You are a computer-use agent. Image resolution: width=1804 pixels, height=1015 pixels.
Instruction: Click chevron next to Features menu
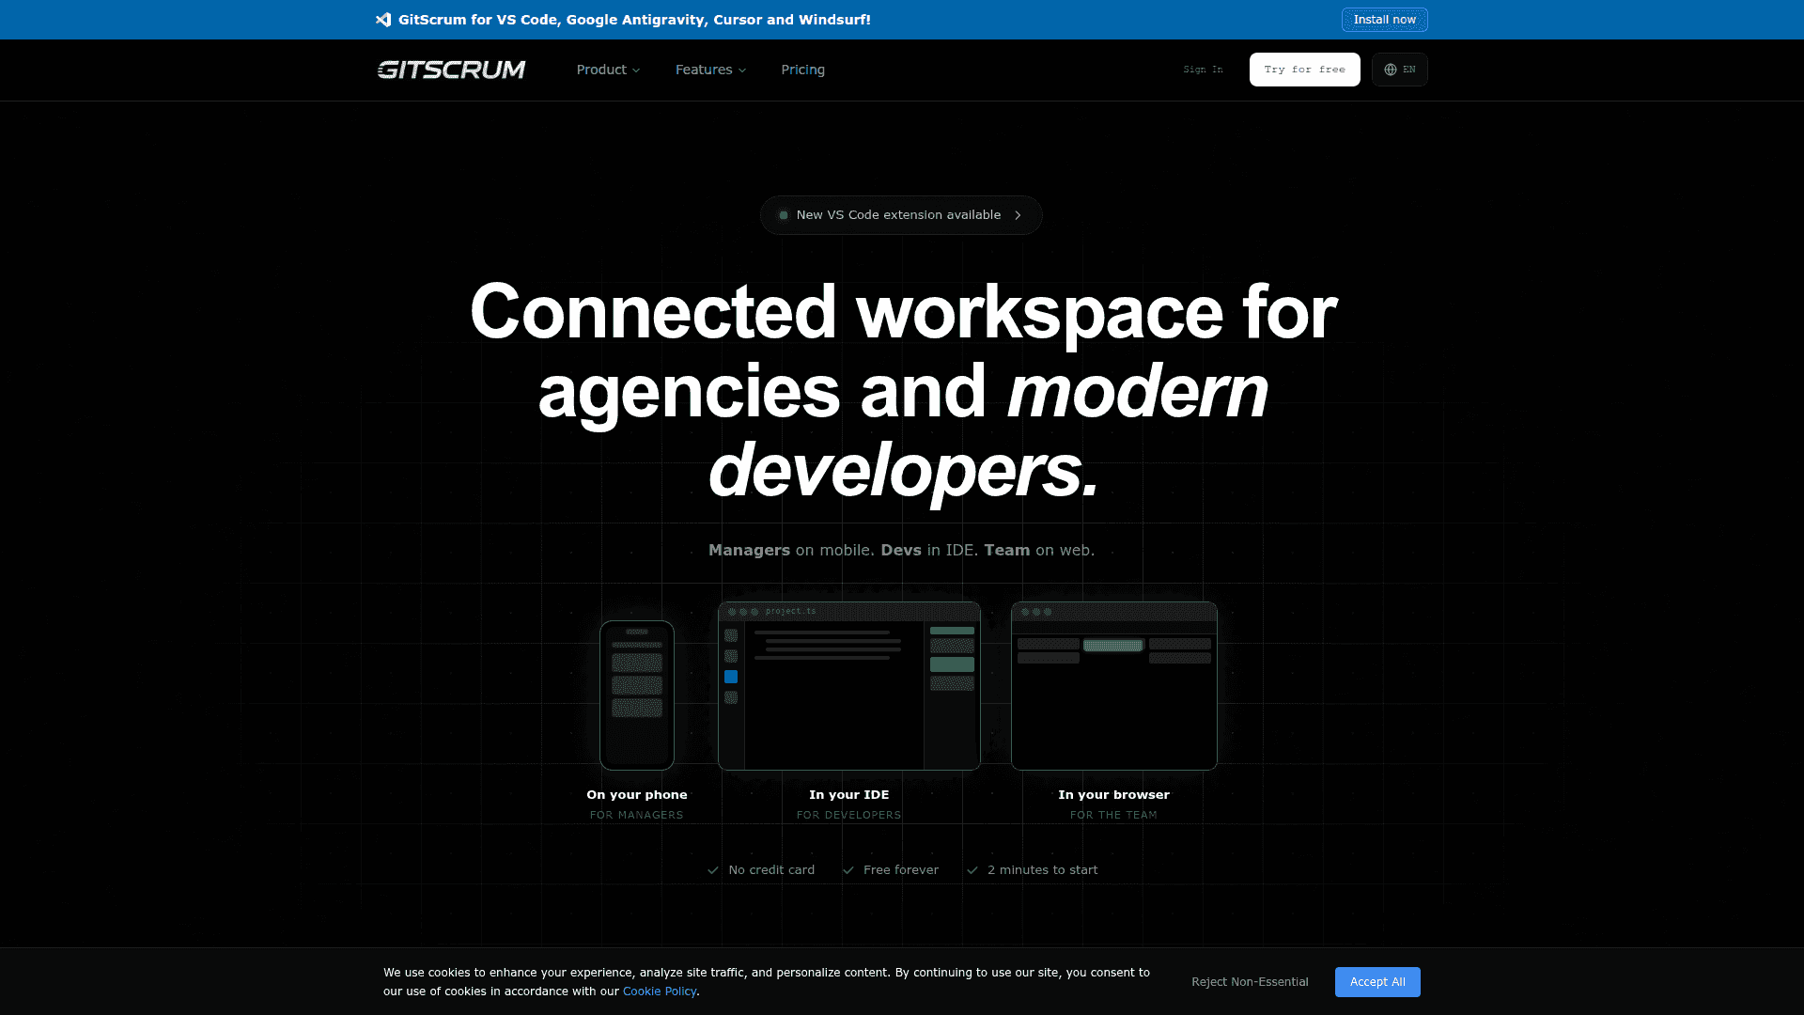[742, 70]
